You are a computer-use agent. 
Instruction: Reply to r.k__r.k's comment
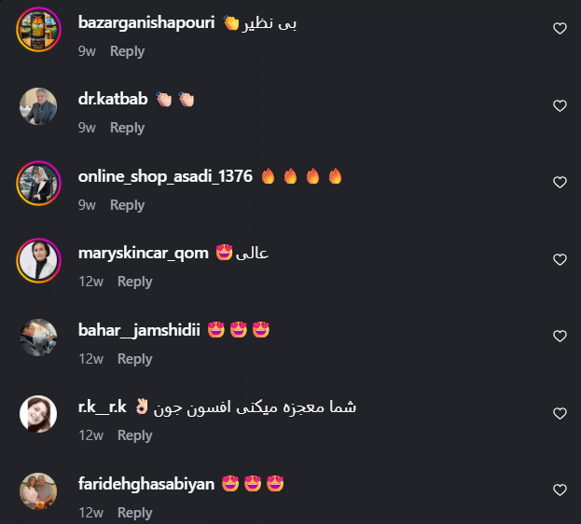[x=135, y=435]
